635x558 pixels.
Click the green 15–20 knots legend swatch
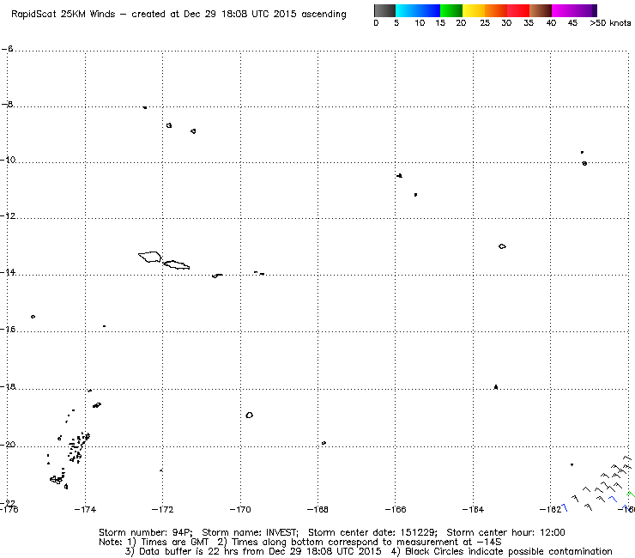pyautogui.click(x=451, y=10)
